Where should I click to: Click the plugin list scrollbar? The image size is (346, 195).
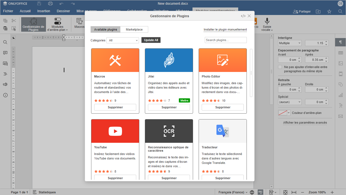(251, 73)
